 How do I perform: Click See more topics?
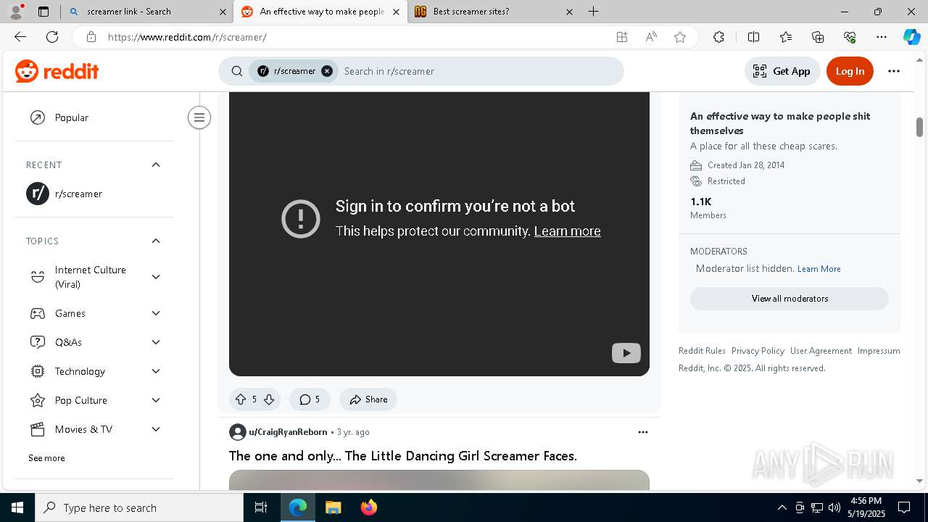(x=46, y=458)
